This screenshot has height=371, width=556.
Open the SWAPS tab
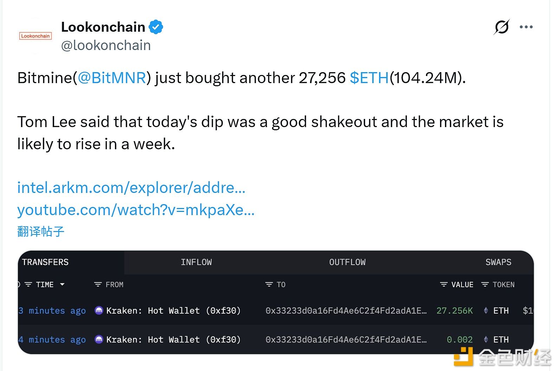tap(498, 262)
